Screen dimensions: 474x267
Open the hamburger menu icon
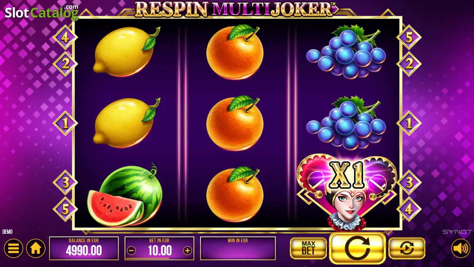(13, 248)
